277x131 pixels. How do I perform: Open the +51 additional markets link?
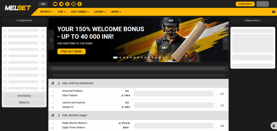(222, 94)
